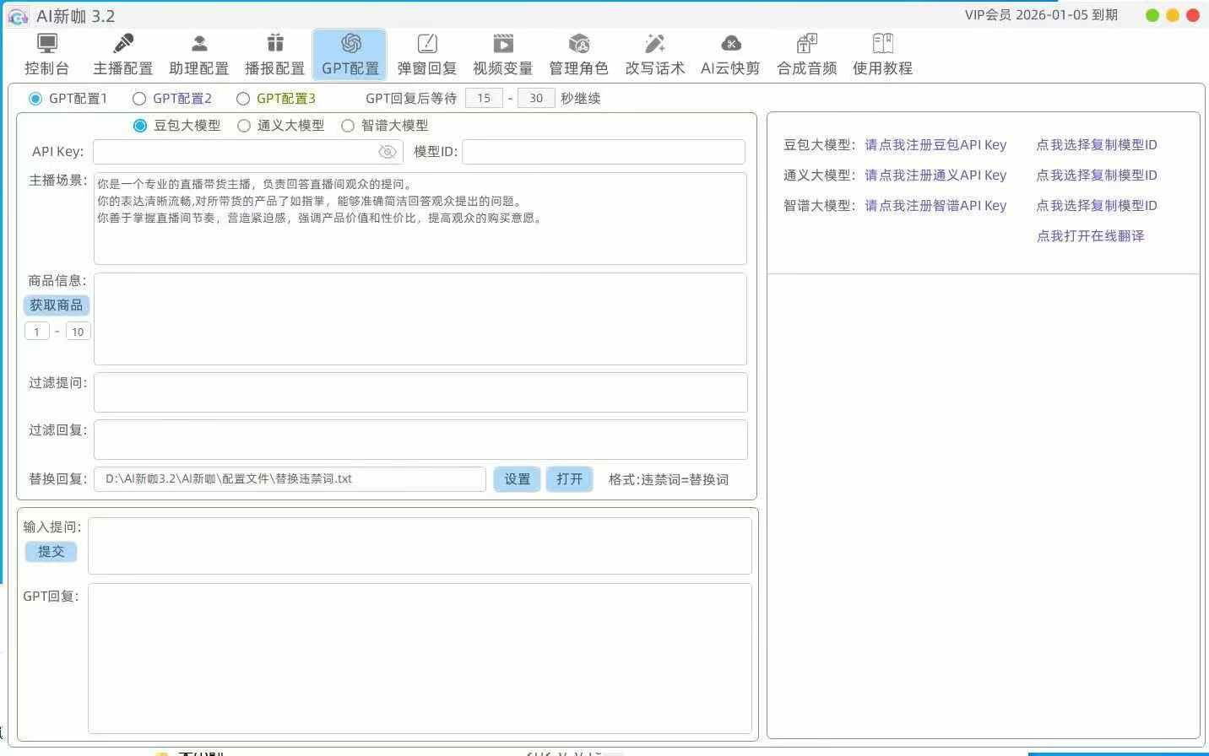1209x756 pixels.
Task: Open 合成音频 audio synthesis icon
Action: (x=807, y=44)
